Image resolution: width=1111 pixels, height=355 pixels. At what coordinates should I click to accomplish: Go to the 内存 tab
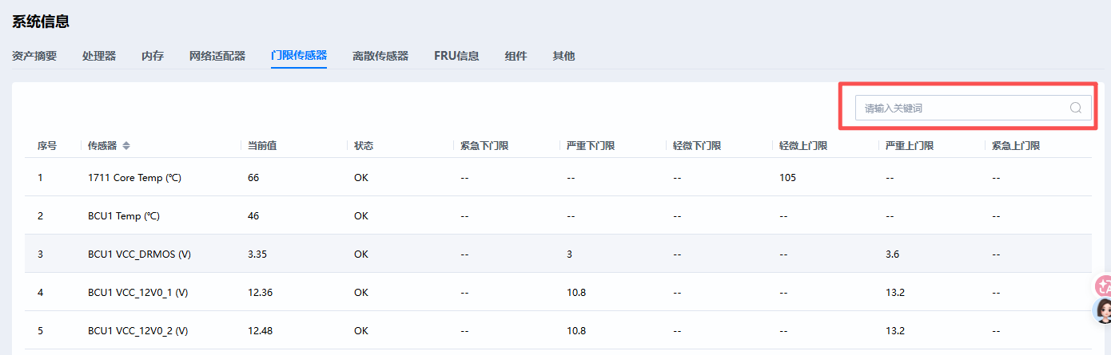[153, 56]
